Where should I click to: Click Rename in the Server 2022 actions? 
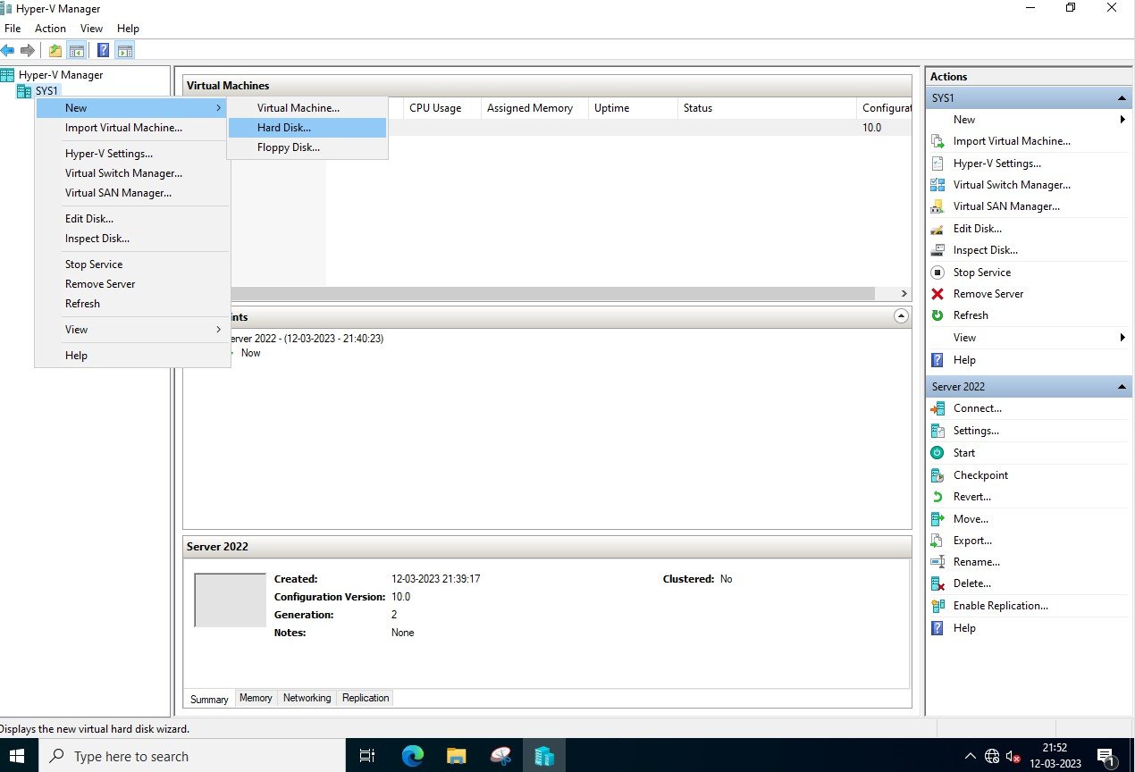976,562
